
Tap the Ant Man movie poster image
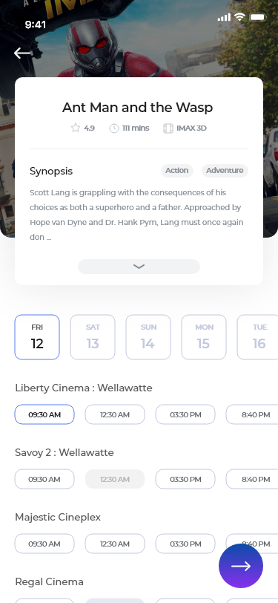click(139, 39)
